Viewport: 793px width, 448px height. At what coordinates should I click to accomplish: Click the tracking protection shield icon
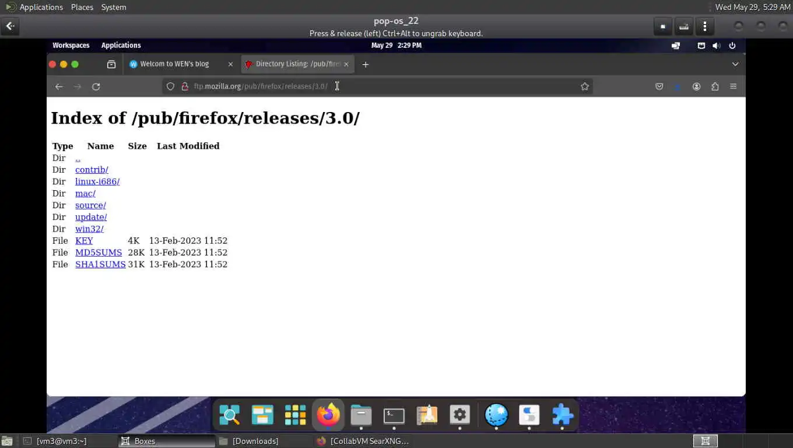[170, 86]
